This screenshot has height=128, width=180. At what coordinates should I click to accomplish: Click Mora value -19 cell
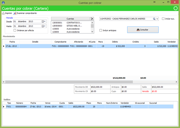click(x=101, y=46)
